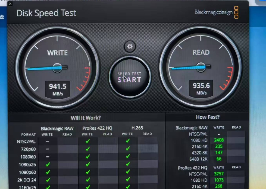The height and width of the screenshot is (189, 266).
Task: Close the Disk Speed Test window
Action: pyautogui.click(x=10, y=4)
